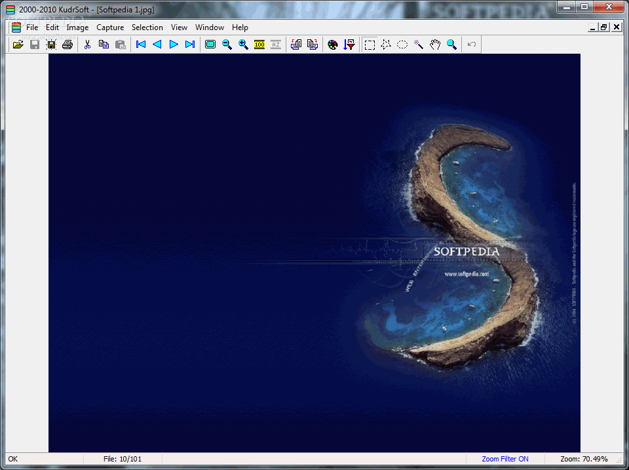Select the elliptical selection tool
Image resolution: width=629 pixels, height=470 pixels.
click(402, 45)
